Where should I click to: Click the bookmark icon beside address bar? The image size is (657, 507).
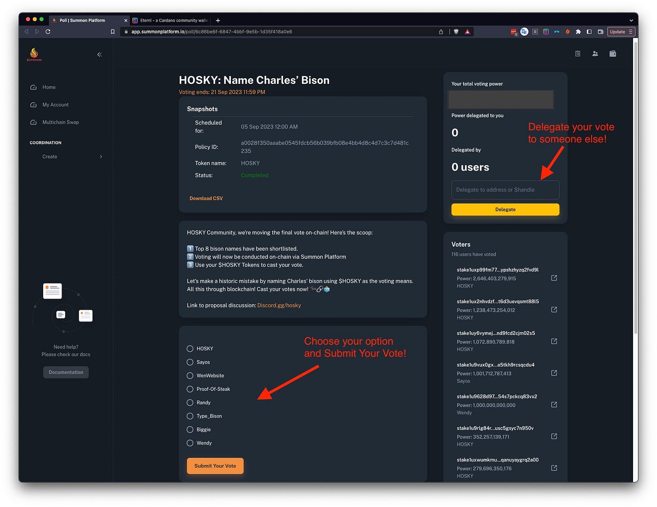tap(113, 32)
